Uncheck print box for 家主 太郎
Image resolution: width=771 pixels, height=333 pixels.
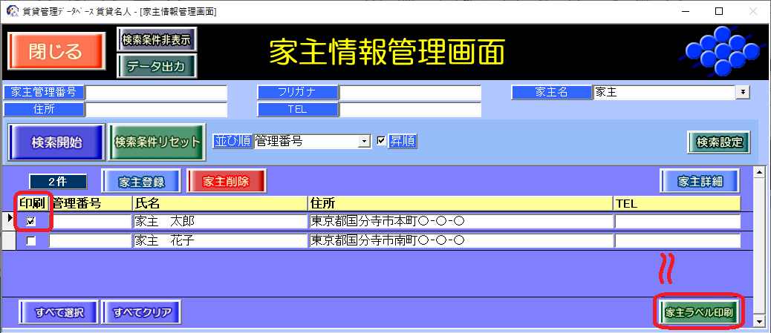click(x=31, y=221)
